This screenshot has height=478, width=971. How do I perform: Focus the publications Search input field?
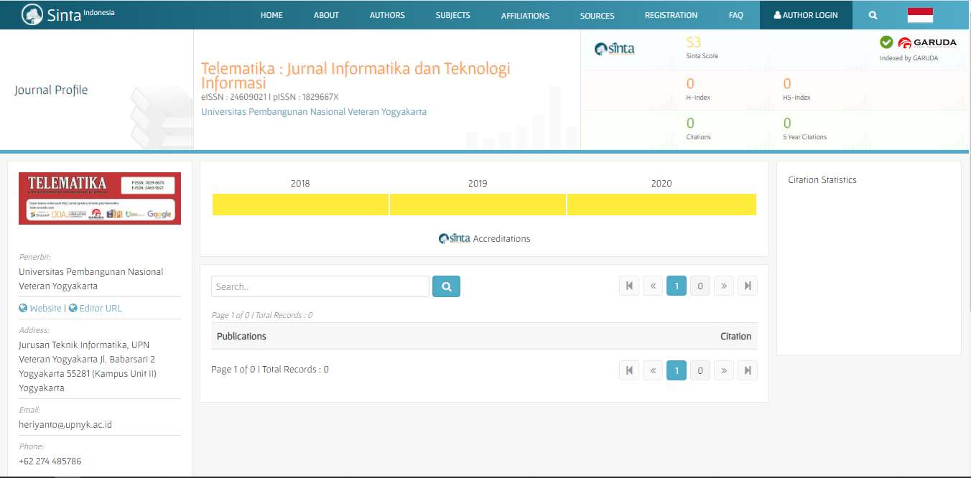click(320, 286)
